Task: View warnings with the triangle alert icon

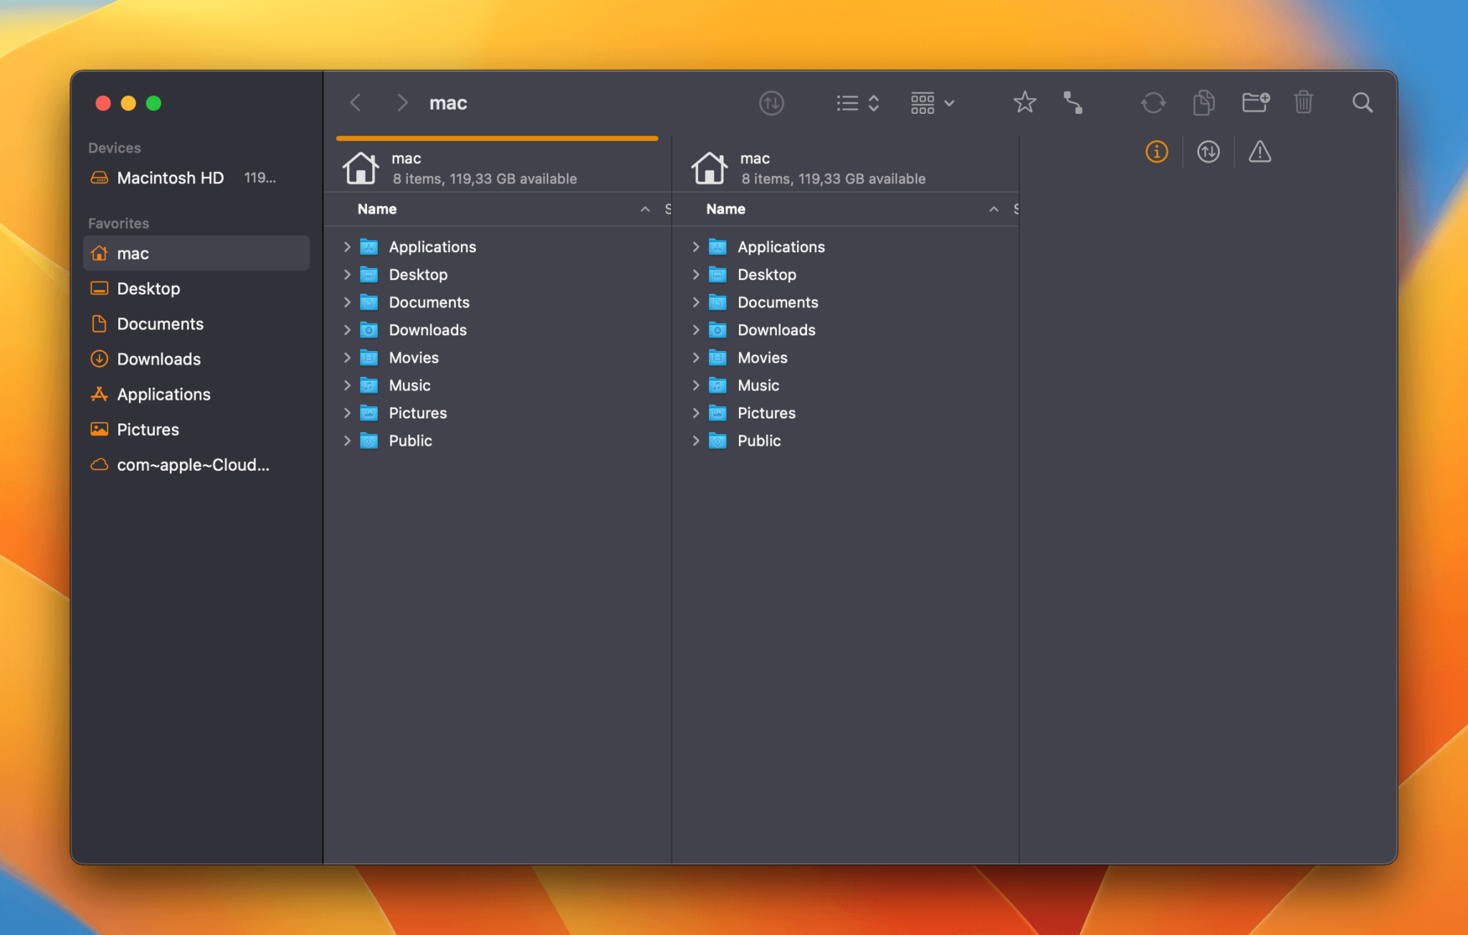Action: (1259, 151)
